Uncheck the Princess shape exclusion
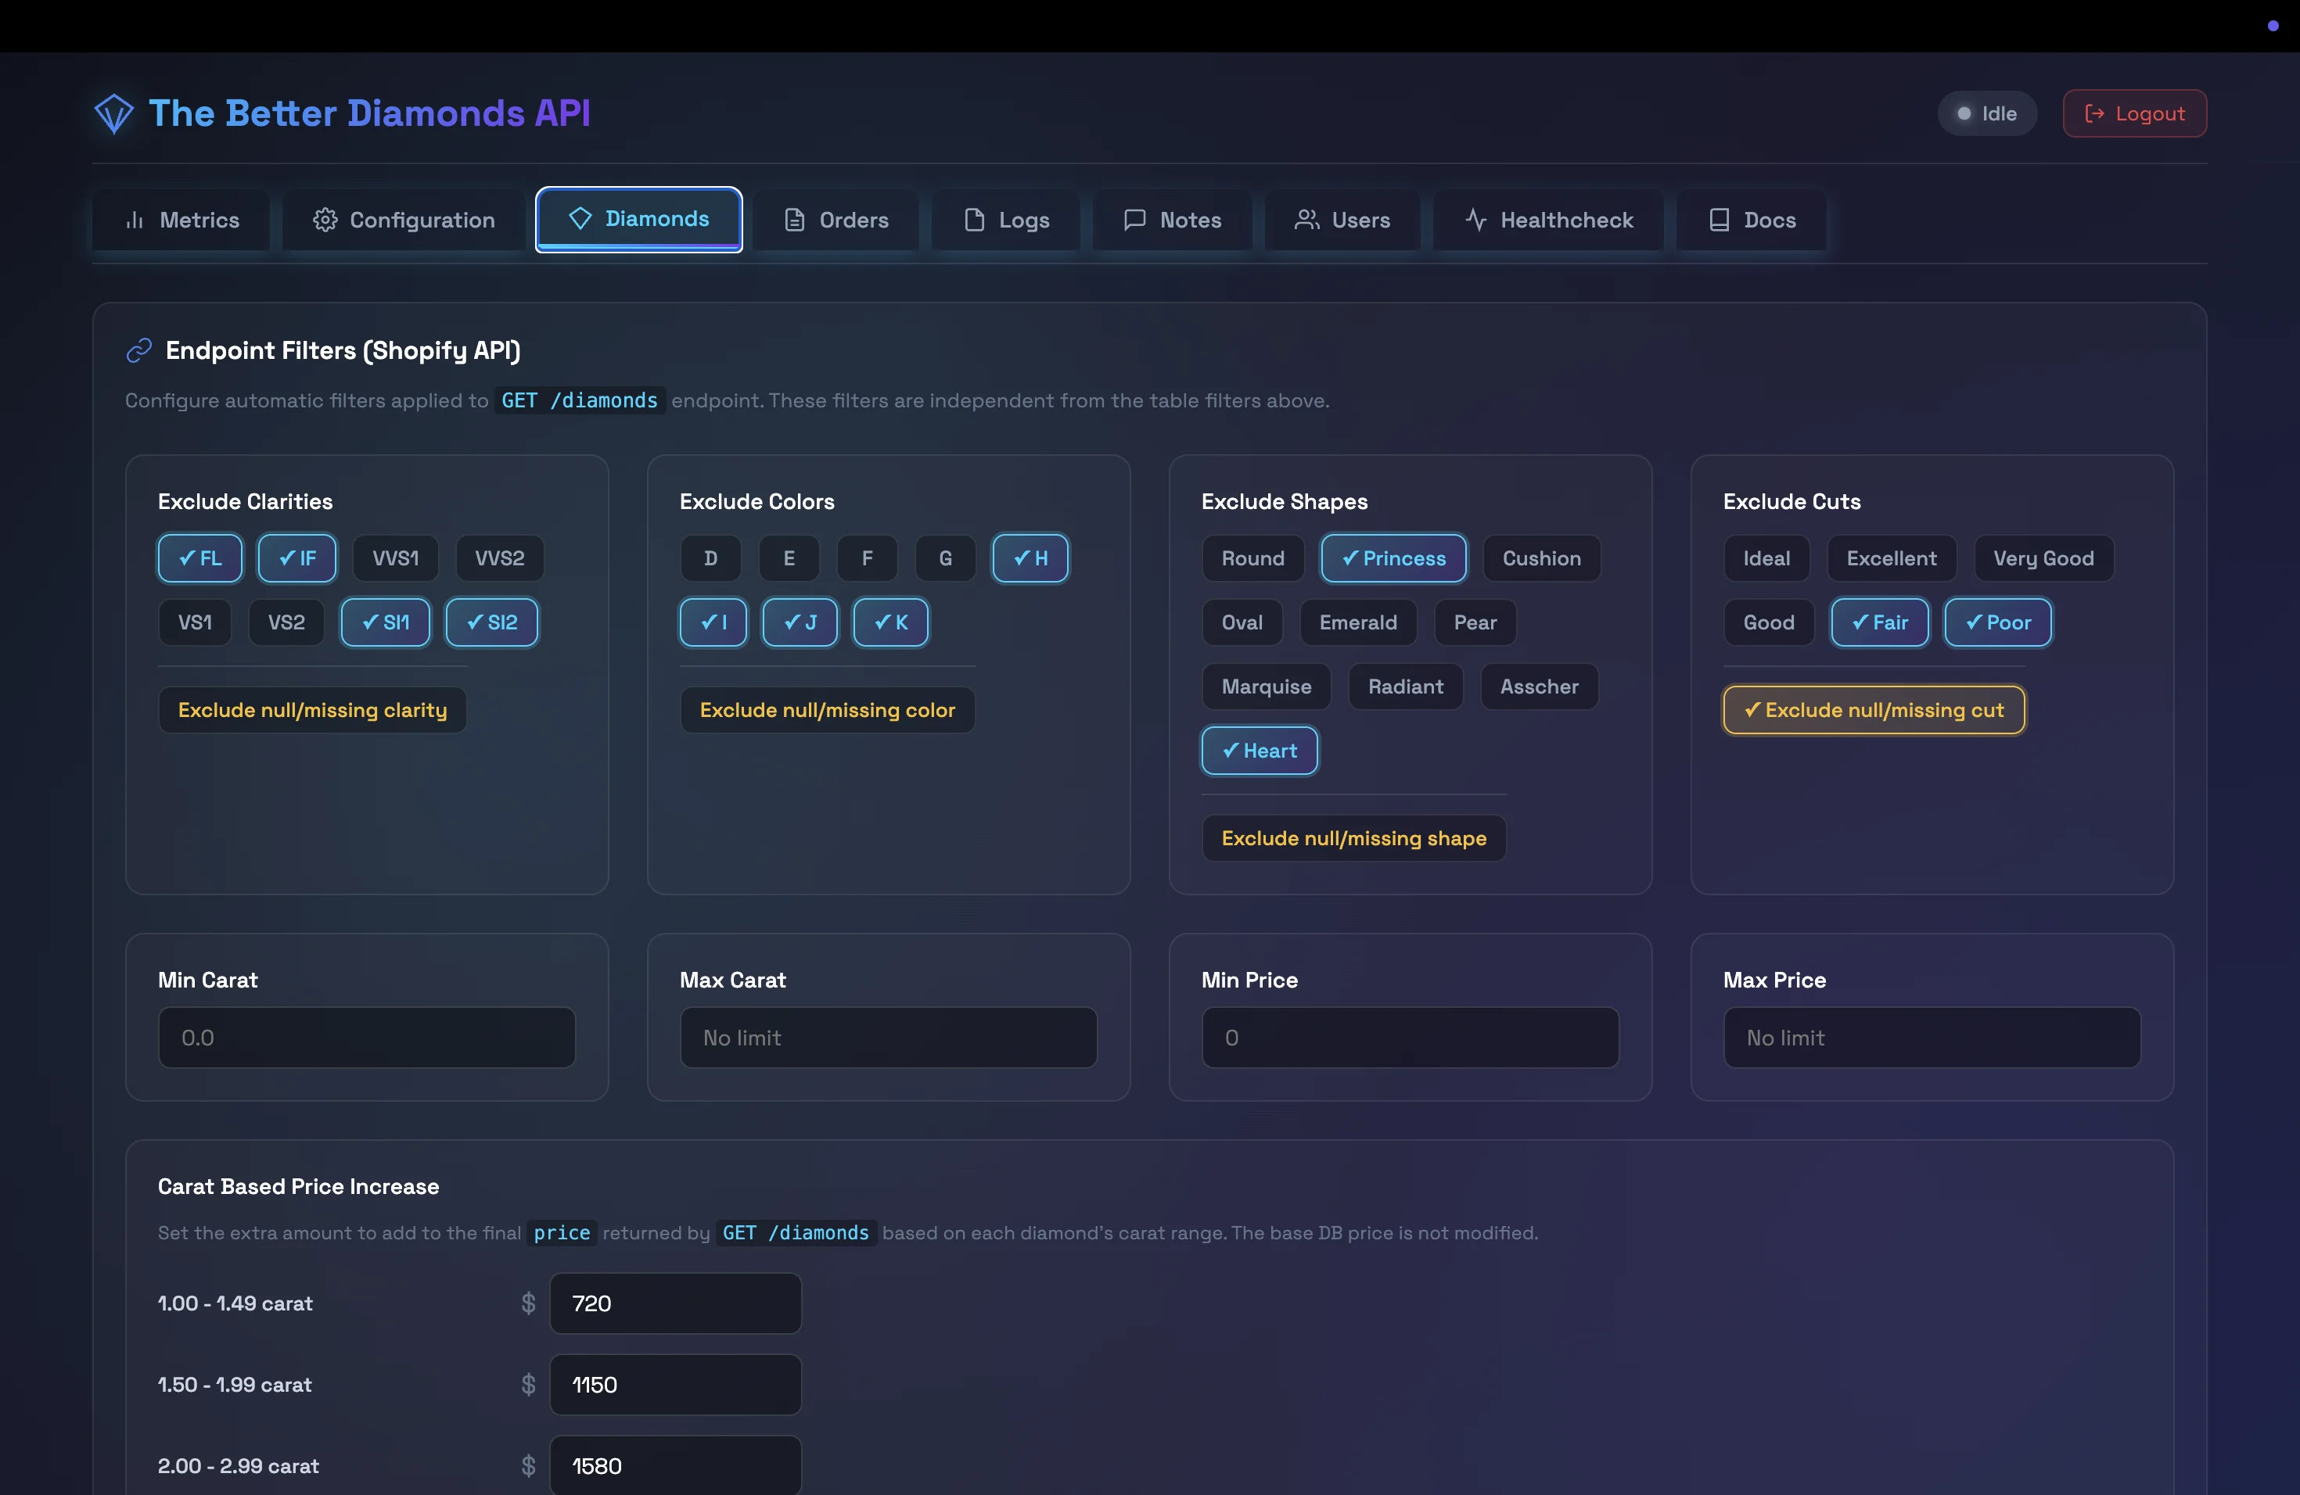 [1393, 558]
